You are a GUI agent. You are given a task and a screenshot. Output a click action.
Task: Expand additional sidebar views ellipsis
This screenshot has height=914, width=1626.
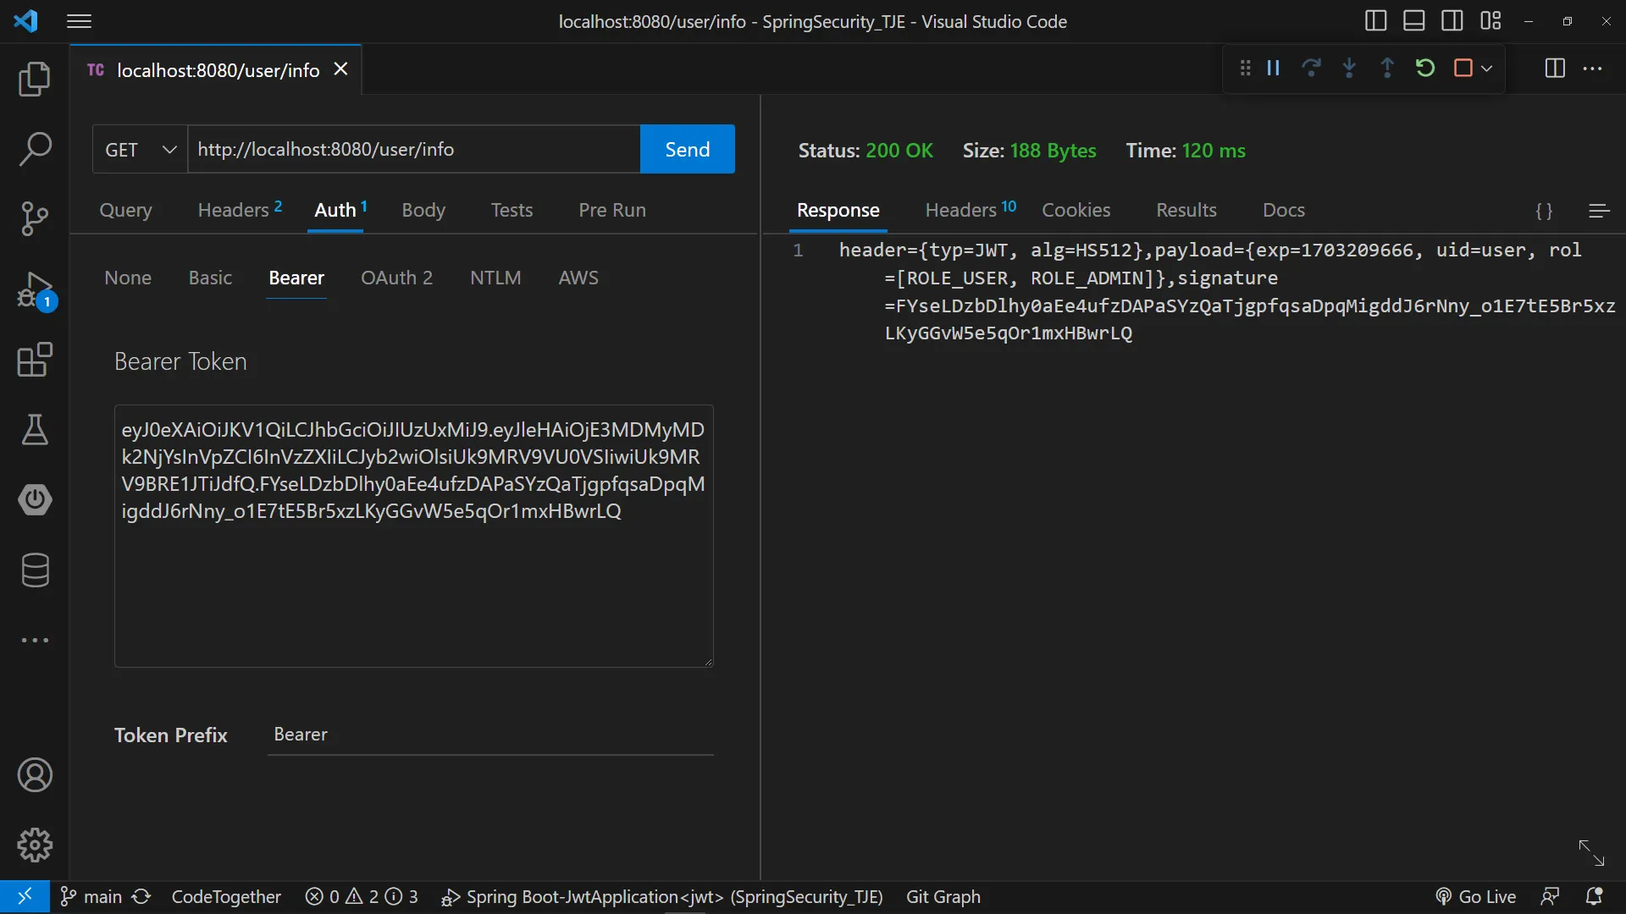point(35,641)
